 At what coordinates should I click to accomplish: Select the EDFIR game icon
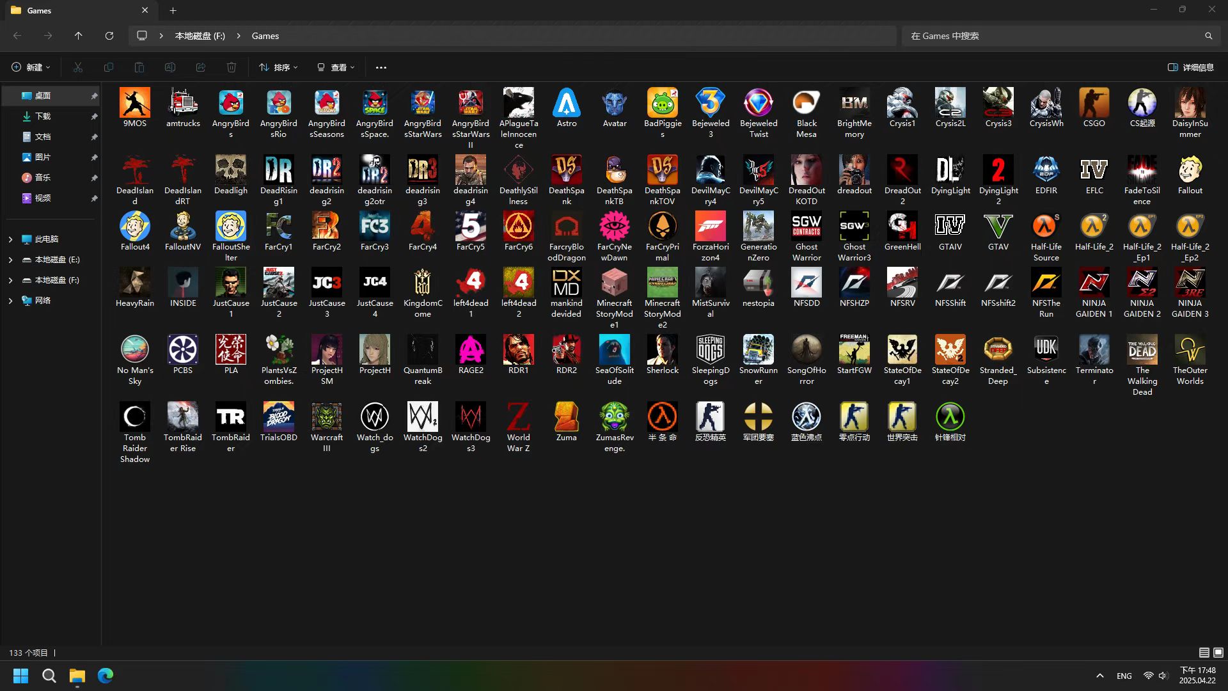1046,170
